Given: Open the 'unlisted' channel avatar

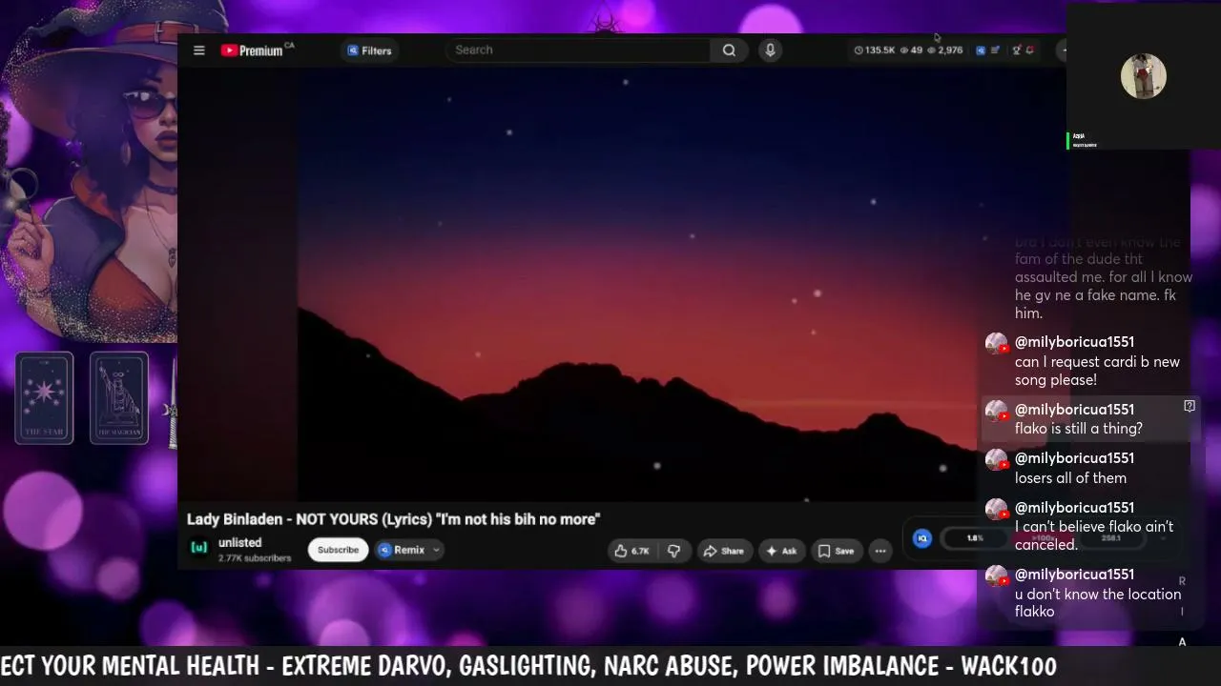Looking at the screenshot, I should click(198, 548).
